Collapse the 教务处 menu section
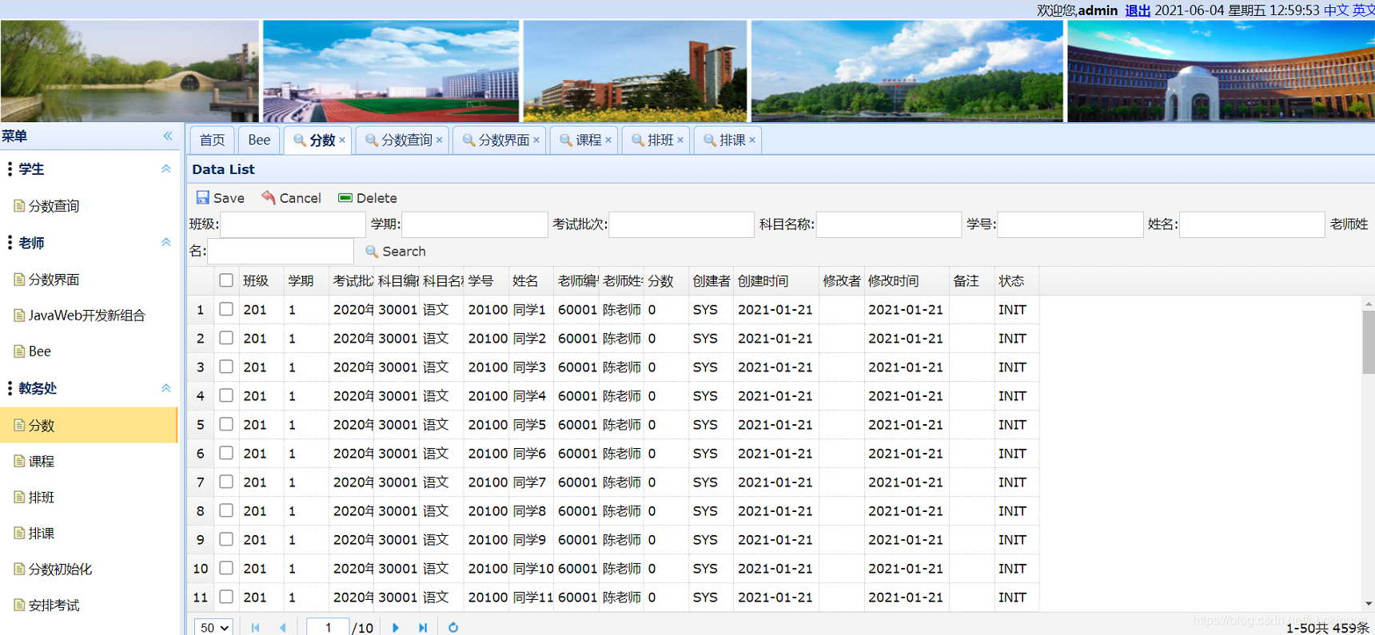The image size is (1375, 635). pyautogui.click(x=166, y=388)
